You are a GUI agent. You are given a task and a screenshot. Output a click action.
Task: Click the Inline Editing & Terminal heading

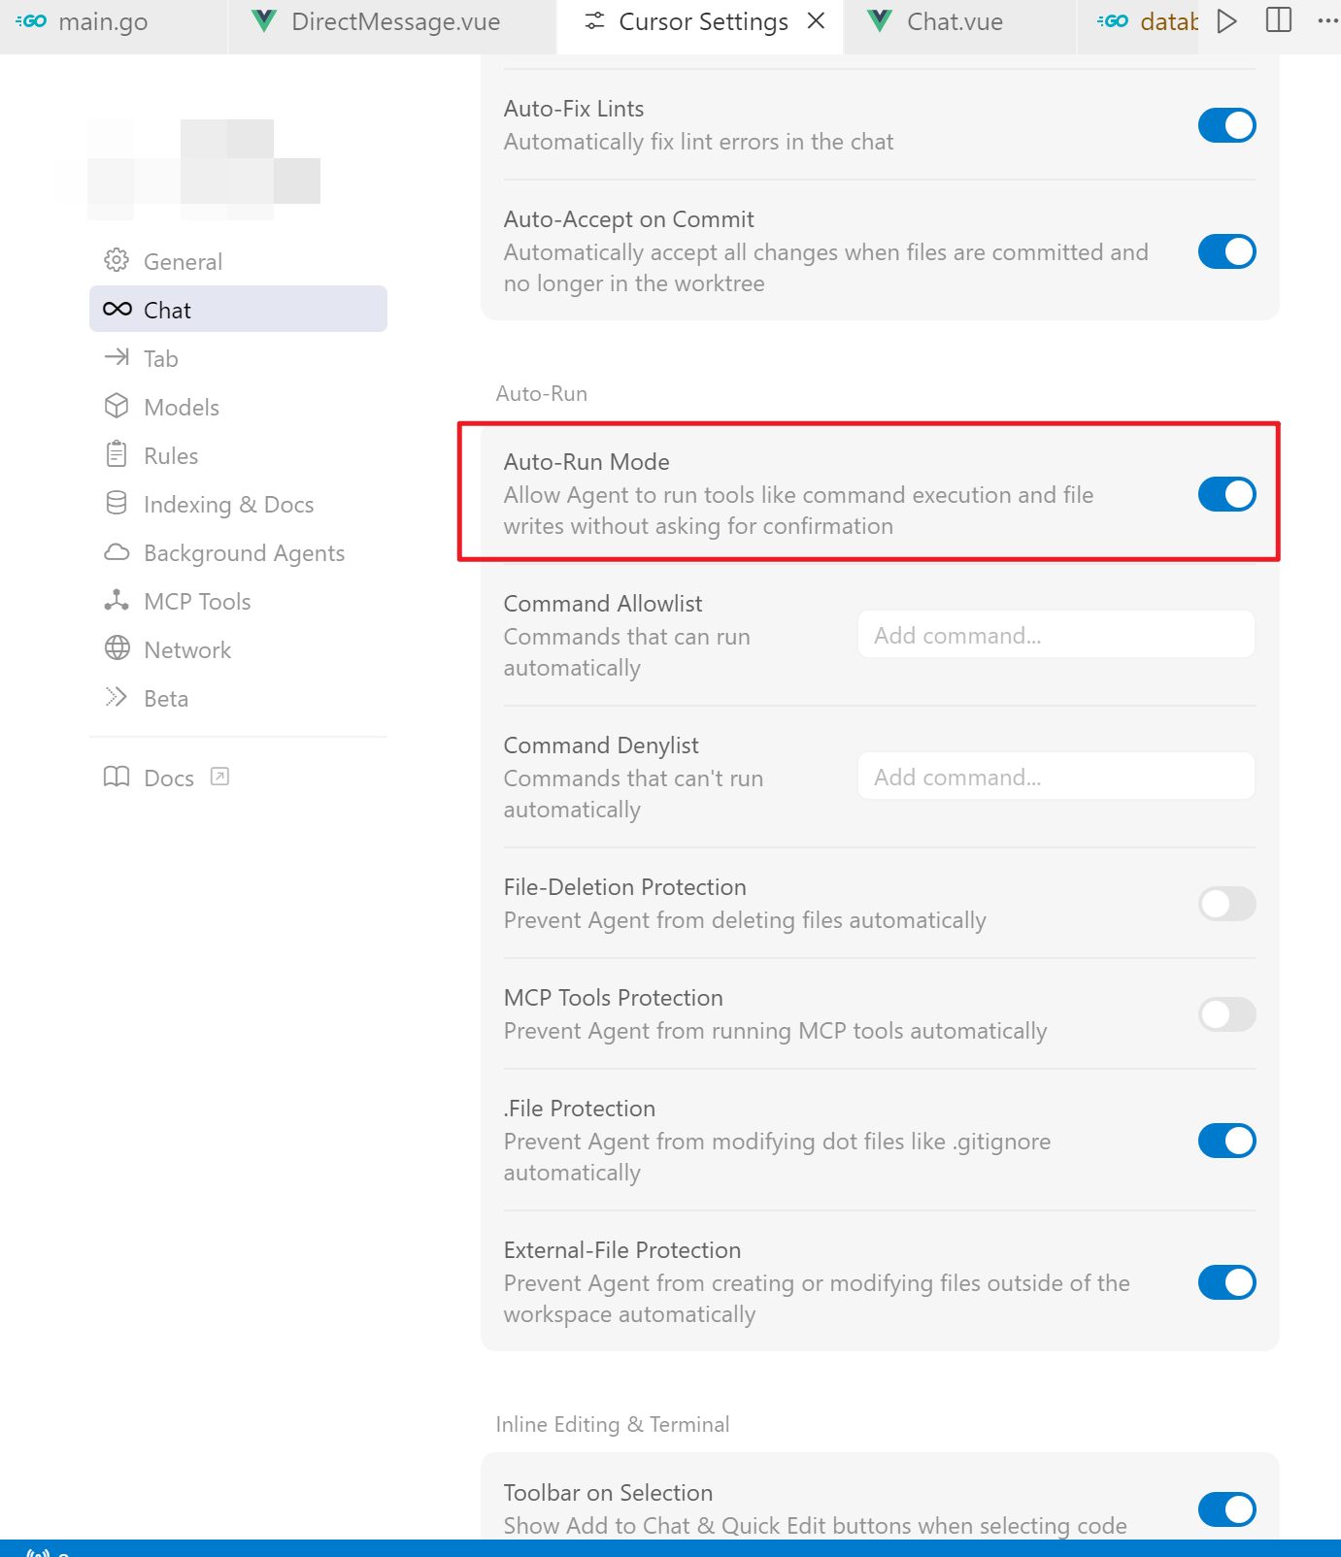[x=613, y=1424]
